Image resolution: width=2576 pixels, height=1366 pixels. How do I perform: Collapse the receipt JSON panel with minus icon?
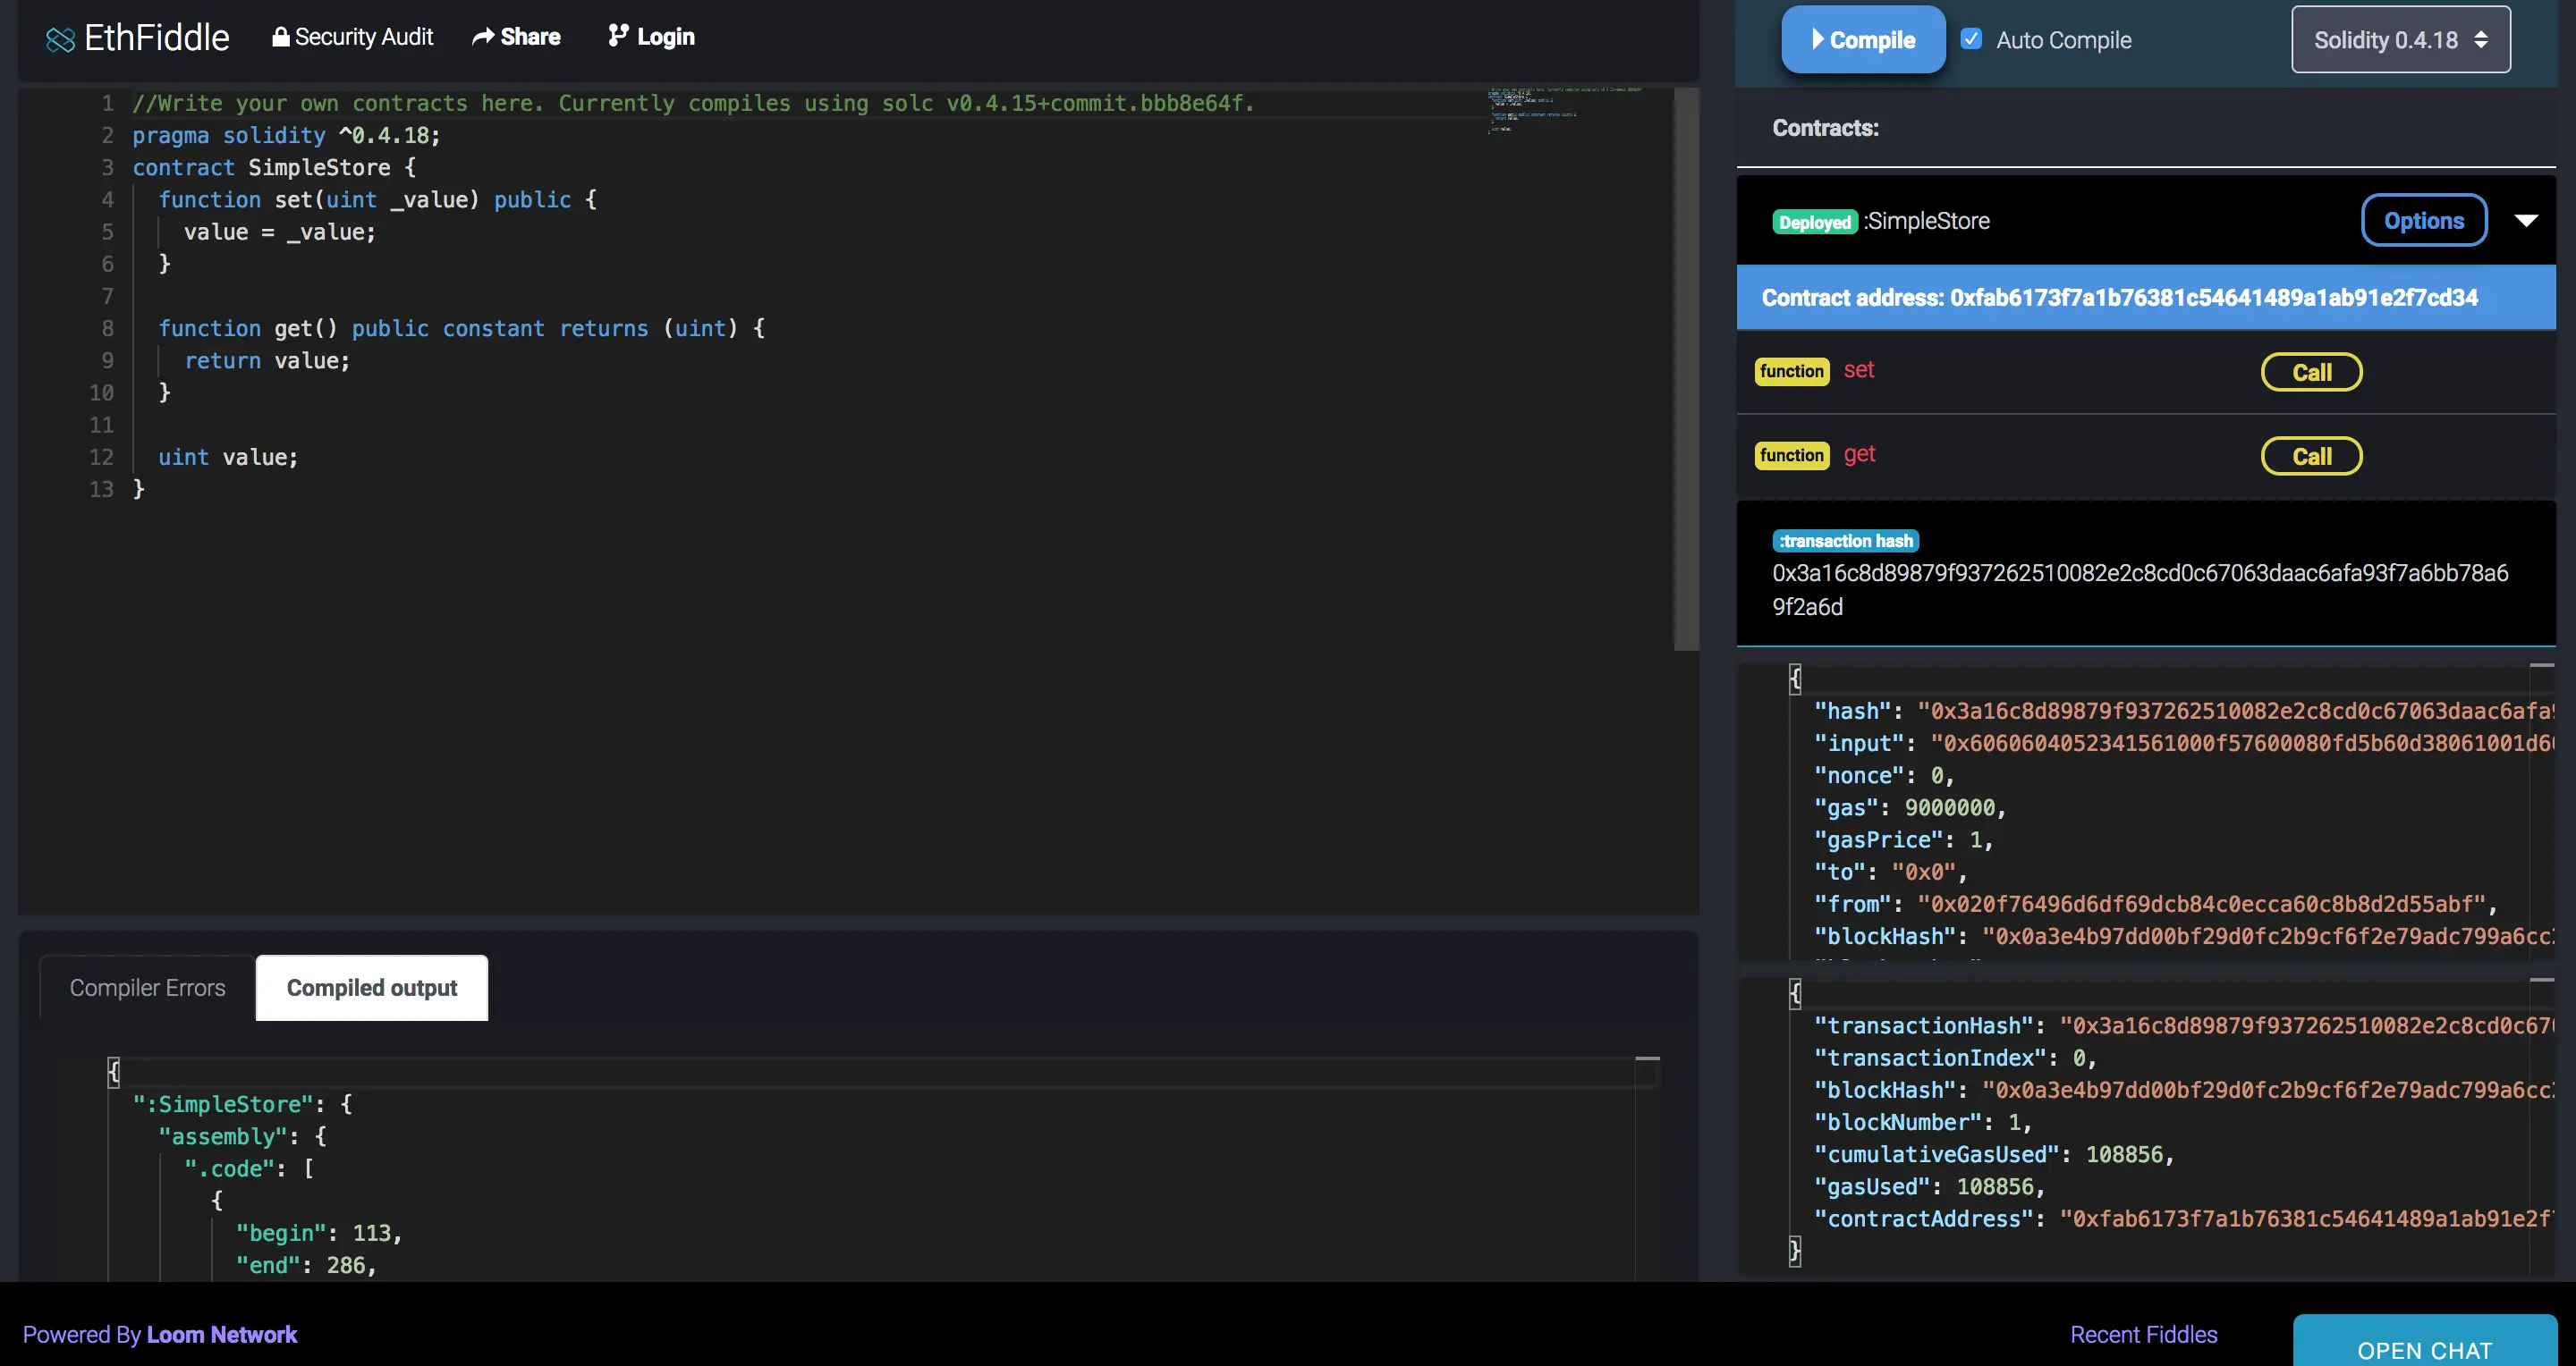2541,981
